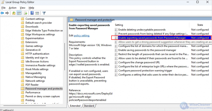Select Identity and sign-in node
Screen dimensions: 212x111
click(37, 57)
